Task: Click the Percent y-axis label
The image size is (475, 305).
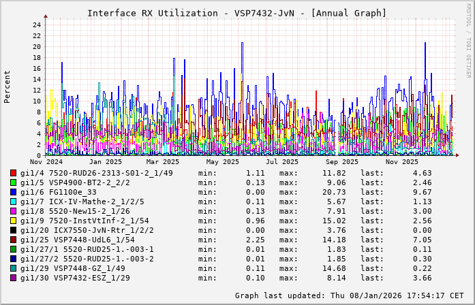Action: pyautogui.click(x=7, y=87)
